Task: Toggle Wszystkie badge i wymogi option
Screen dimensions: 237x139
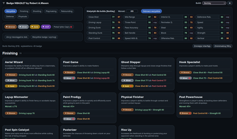Action: click(x=44, y=37)
